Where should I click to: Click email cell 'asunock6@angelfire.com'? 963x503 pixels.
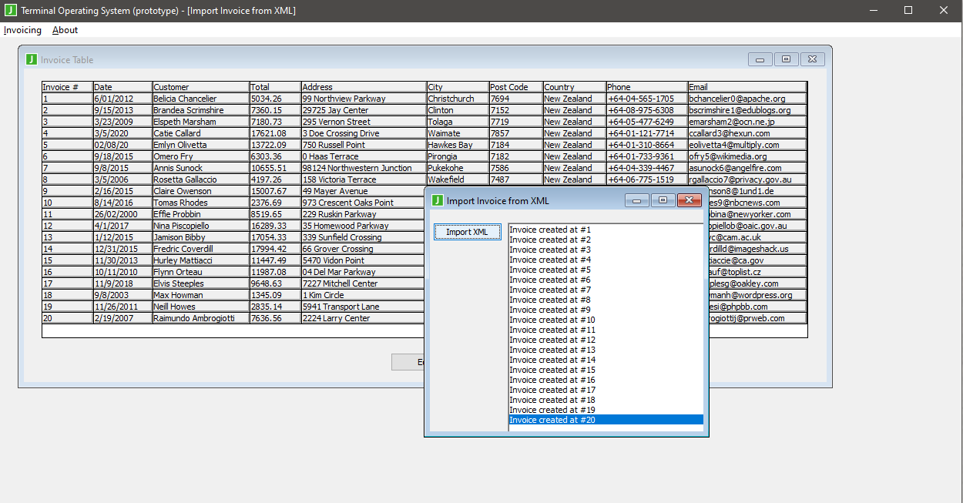(x=747, y=168)
